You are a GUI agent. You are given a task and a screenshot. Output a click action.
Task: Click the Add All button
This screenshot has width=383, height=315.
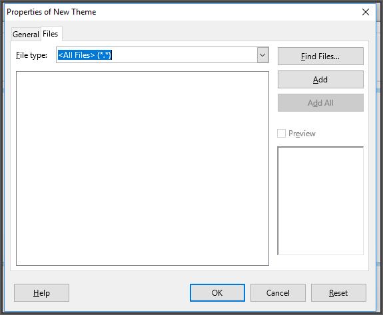click(x=320, y=103)
